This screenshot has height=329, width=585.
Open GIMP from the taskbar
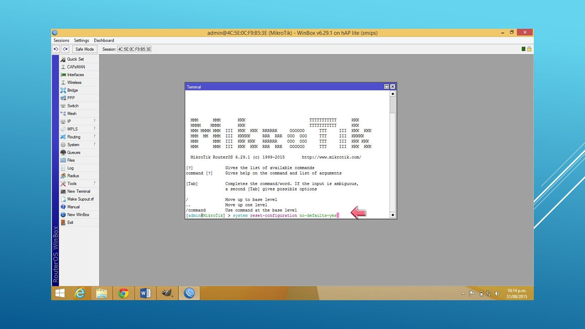point(167,293)
